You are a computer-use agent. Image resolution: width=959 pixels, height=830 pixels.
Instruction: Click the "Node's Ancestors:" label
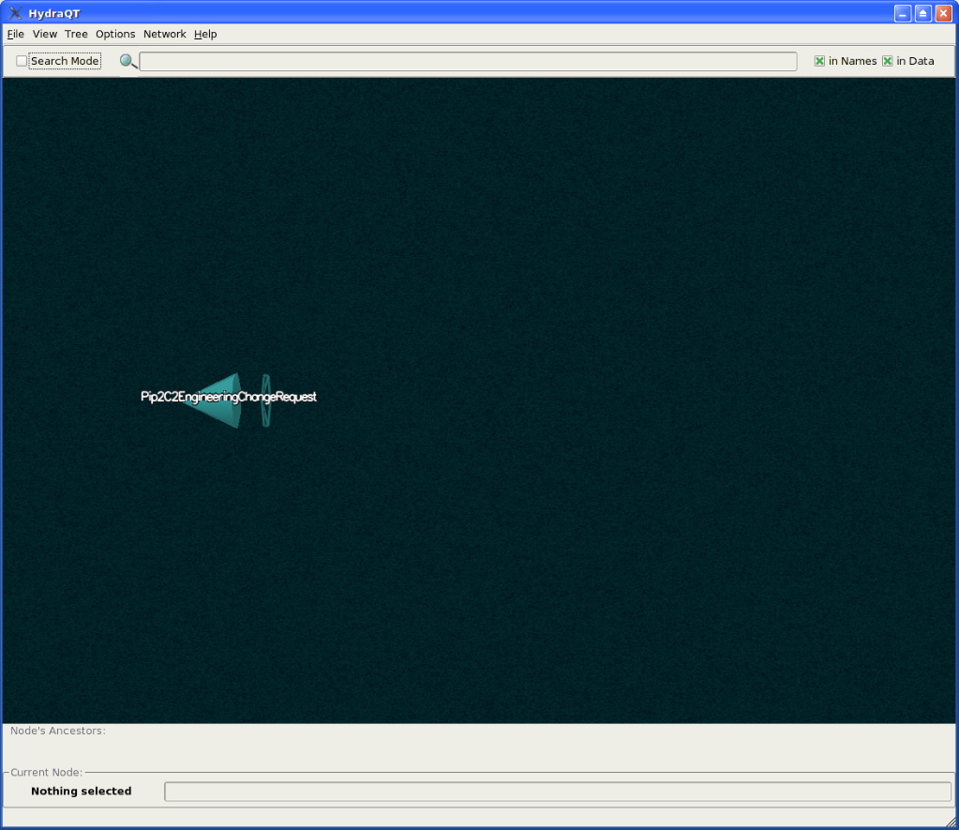click(x=58, y=731)
